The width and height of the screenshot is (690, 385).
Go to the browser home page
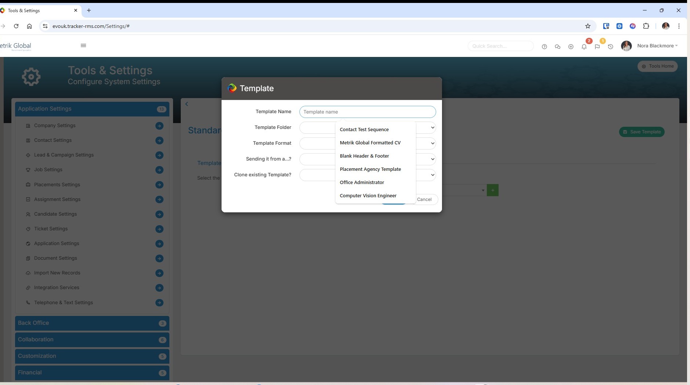29,26
